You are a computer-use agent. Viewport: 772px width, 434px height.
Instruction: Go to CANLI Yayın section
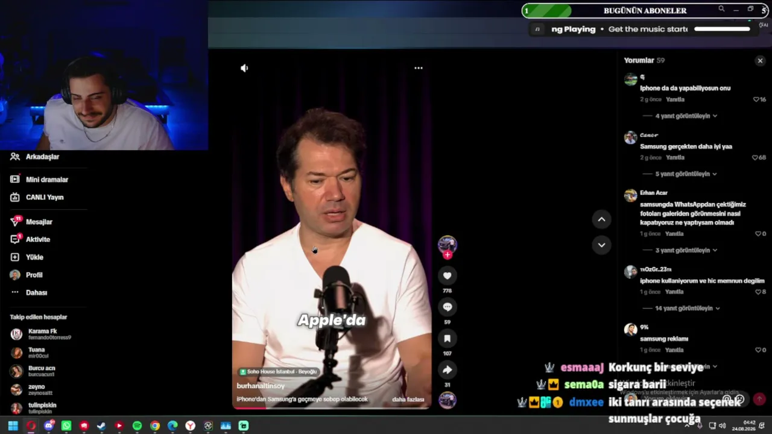[x=37, y=197]
